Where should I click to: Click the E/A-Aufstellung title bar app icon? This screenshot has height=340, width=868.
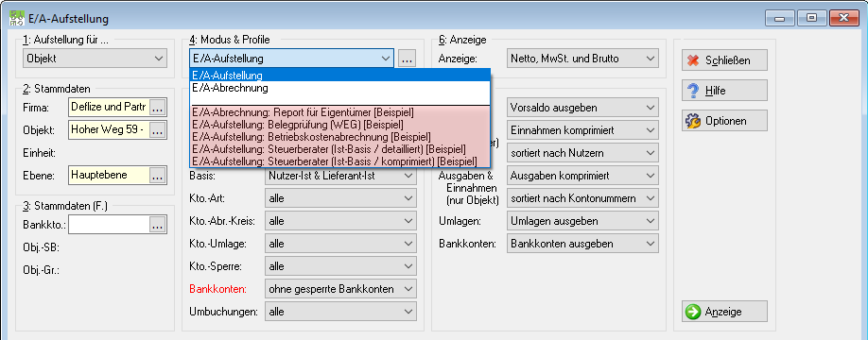pos(17,18)
